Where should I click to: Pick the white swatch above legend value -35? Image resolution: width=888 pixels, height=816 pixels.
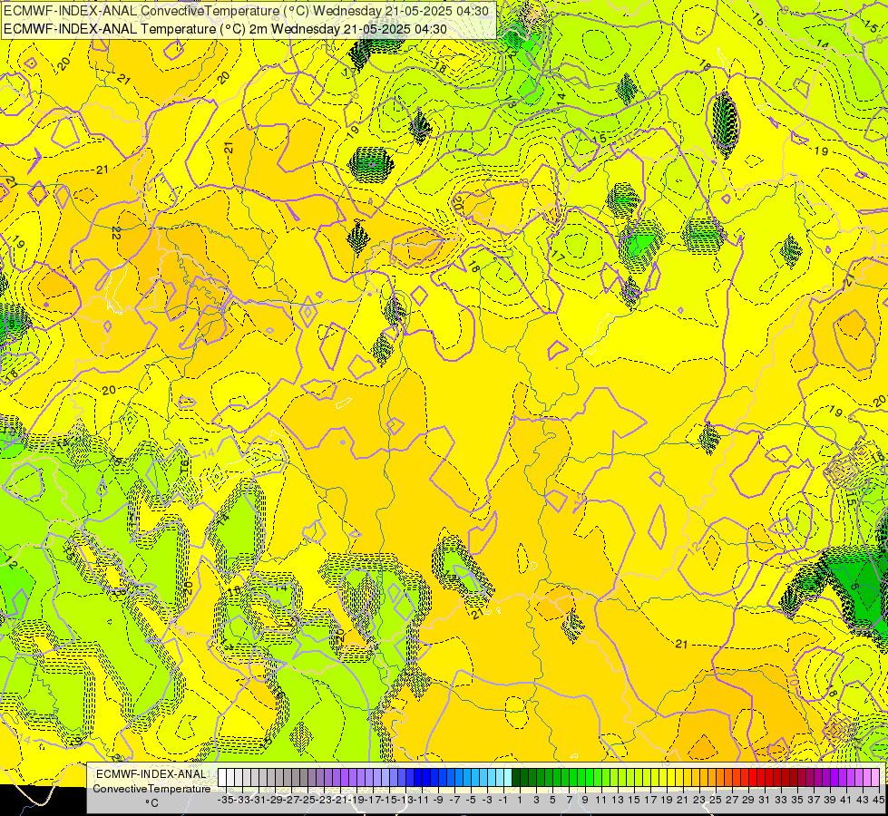tap(222, 777)
